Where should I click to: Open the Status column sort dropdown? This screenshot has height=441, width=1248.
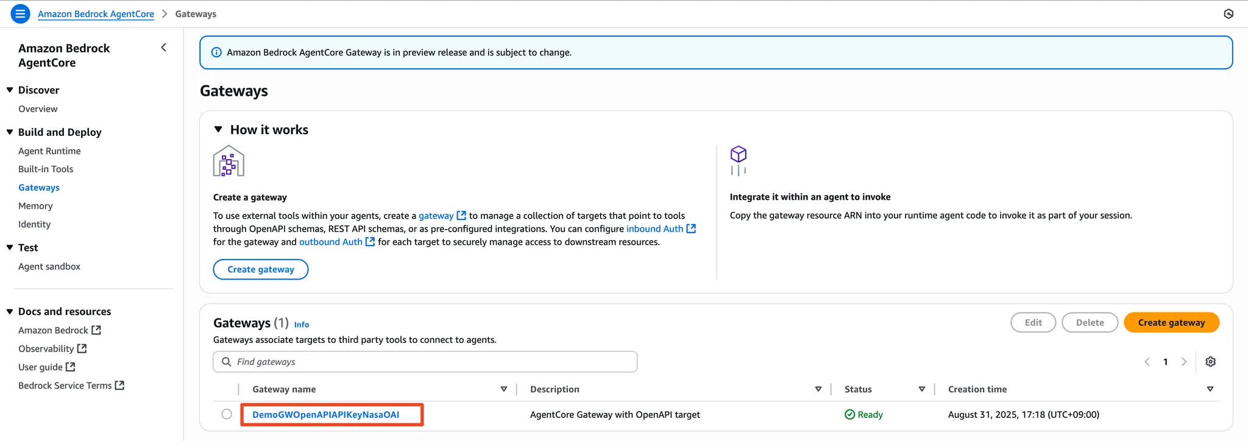(x=922, y=389)
